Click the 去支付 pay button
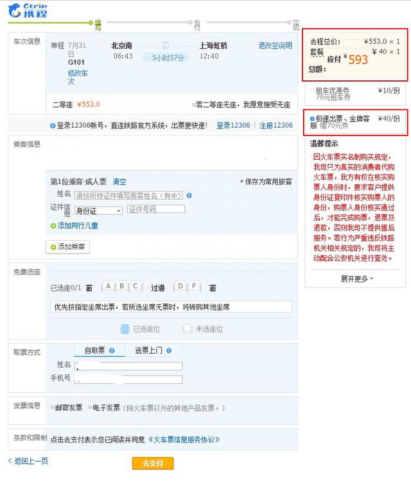The width and height of the screenshot is (411, 484). 153,463
